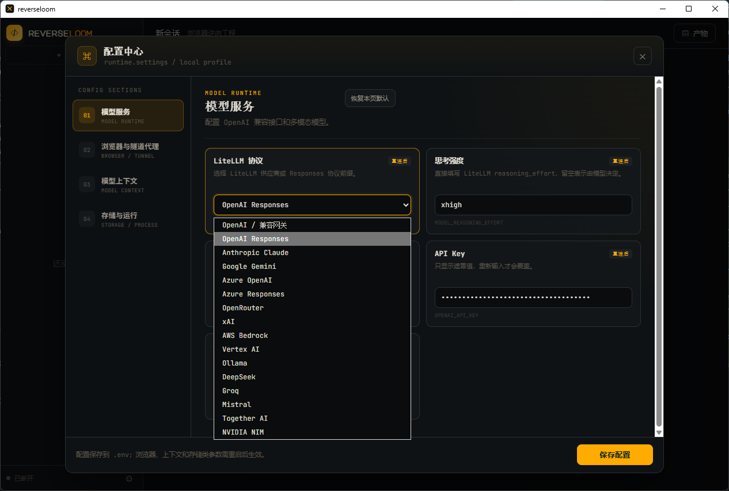Select xAI from the list
The width and height of the screenshot is (729, 491).
click(x=312, y=322)
